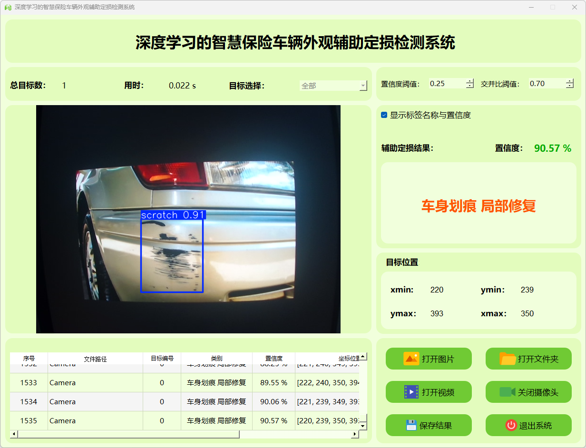Click the floppy disk icon on 保存结果
586x448 pixels.
[x=411, y=425]
